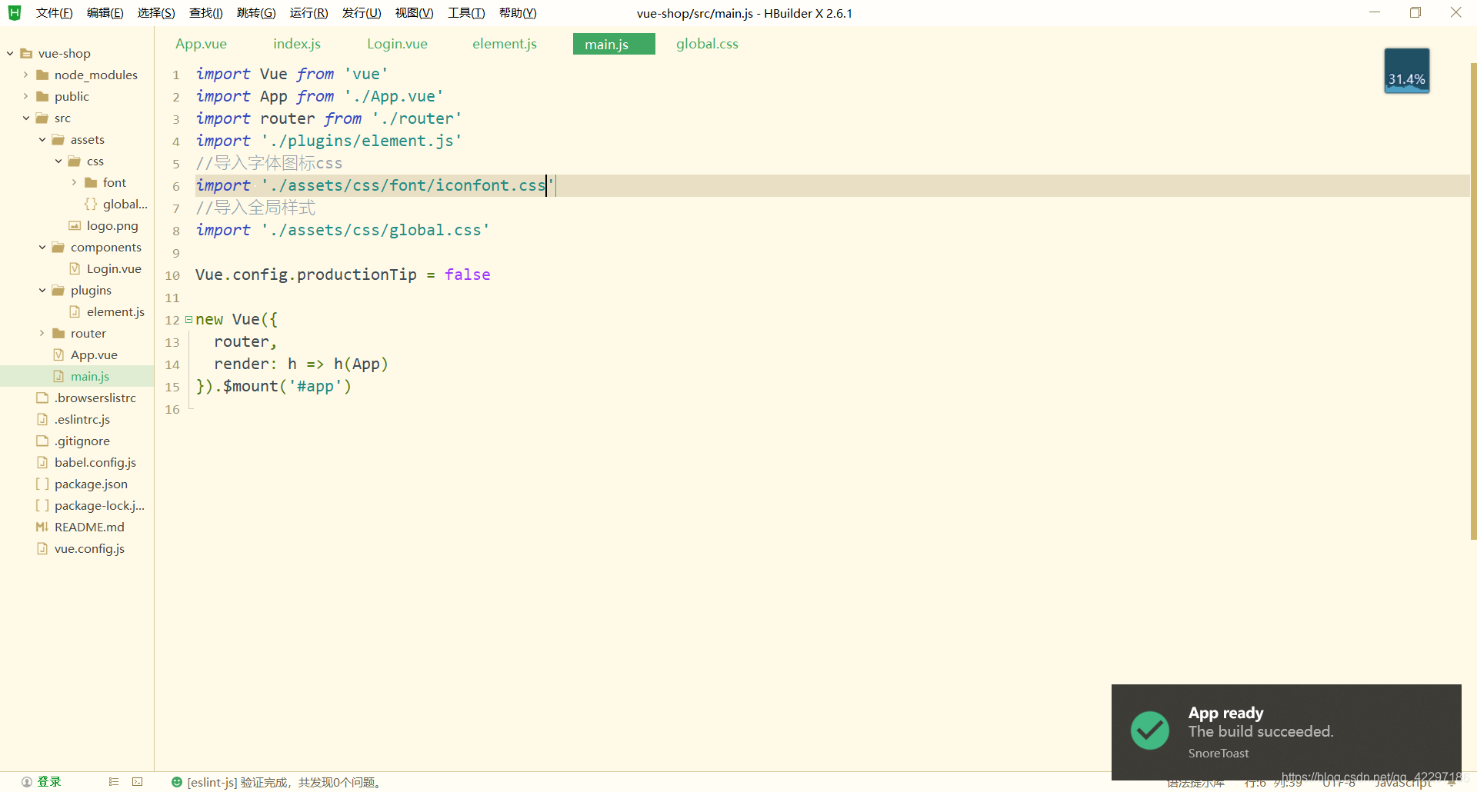
Task: Click the logo.png image file icon
Action: coord(75,225)
